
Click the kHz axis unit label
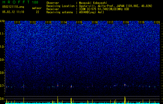[2, 21]
